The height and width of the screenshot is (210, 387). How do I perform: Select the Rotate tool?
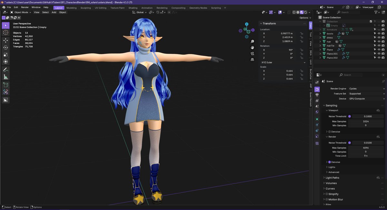[5, 47]
